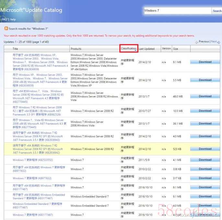Download the highlighted 523 KB KB2836942 update
Viewport: 222px width, 220px height.
pos(205,149)
